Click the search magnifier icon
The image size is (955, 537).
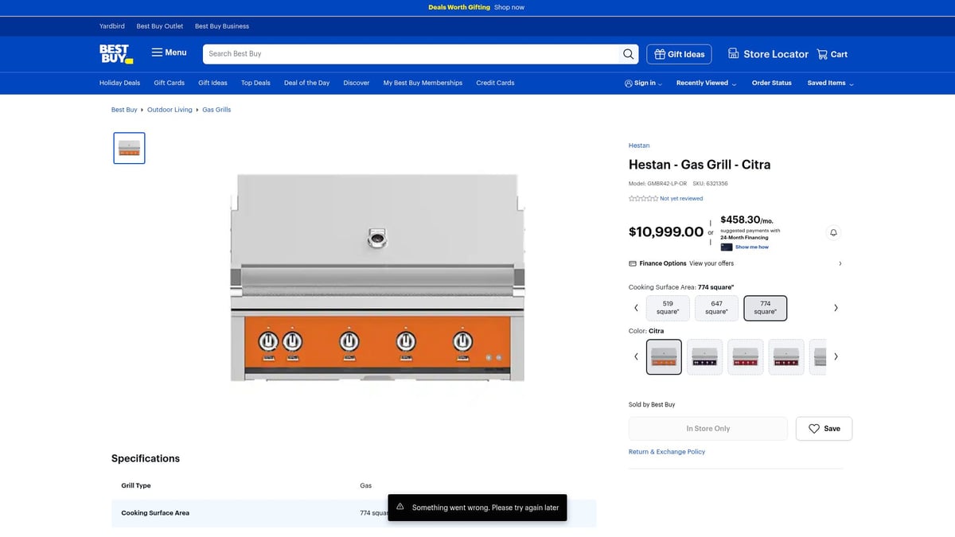click(629, 54)
